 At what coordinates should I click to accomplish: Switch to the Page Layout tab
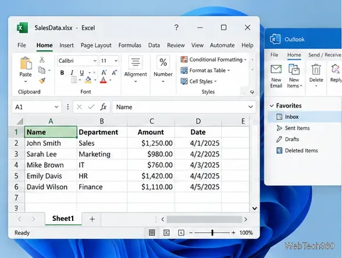click(x=96, y=45)
